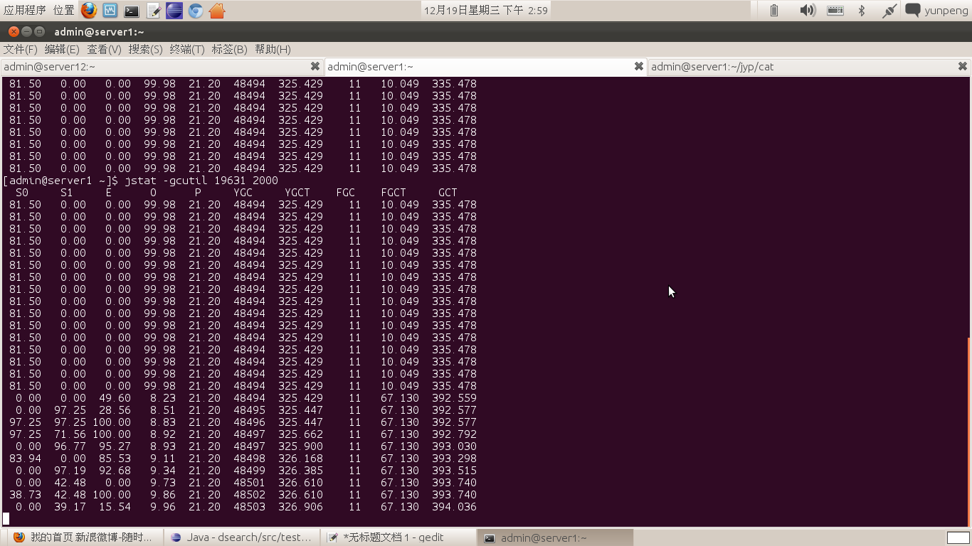Click the GCT value 393.298

pos(454,459)
